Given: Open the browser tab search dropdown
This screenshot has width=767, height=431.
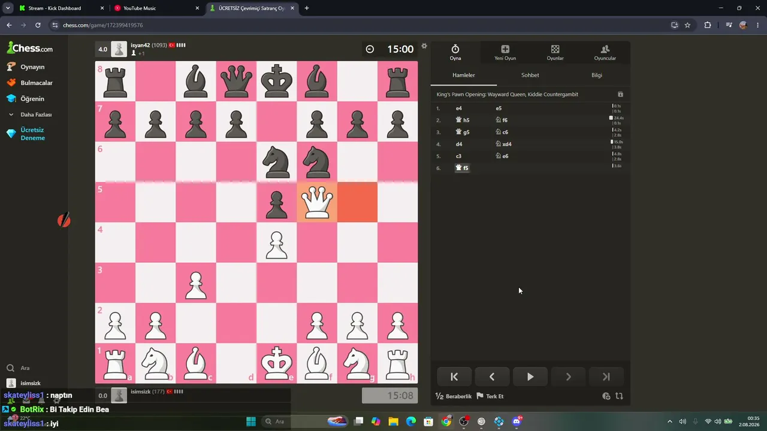Looking at the screenshot, I should pos(8,8).
